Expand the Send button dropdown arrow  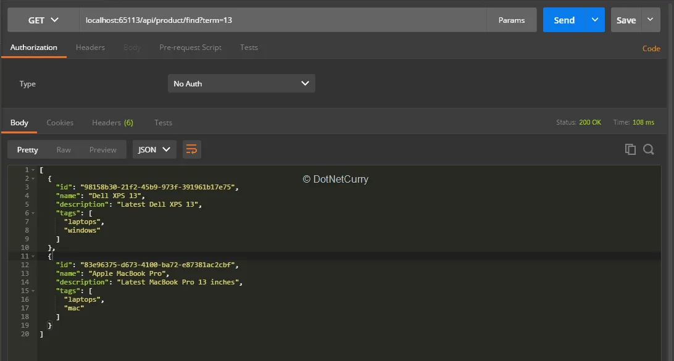click(x=595, y=20)
